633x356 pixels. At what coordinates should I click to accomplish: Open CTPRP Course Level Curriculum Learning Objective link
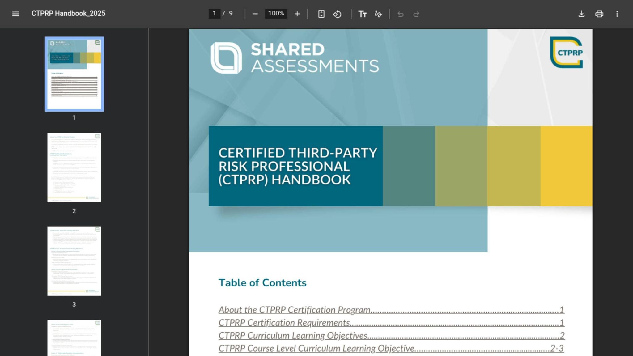pos(391,348)
